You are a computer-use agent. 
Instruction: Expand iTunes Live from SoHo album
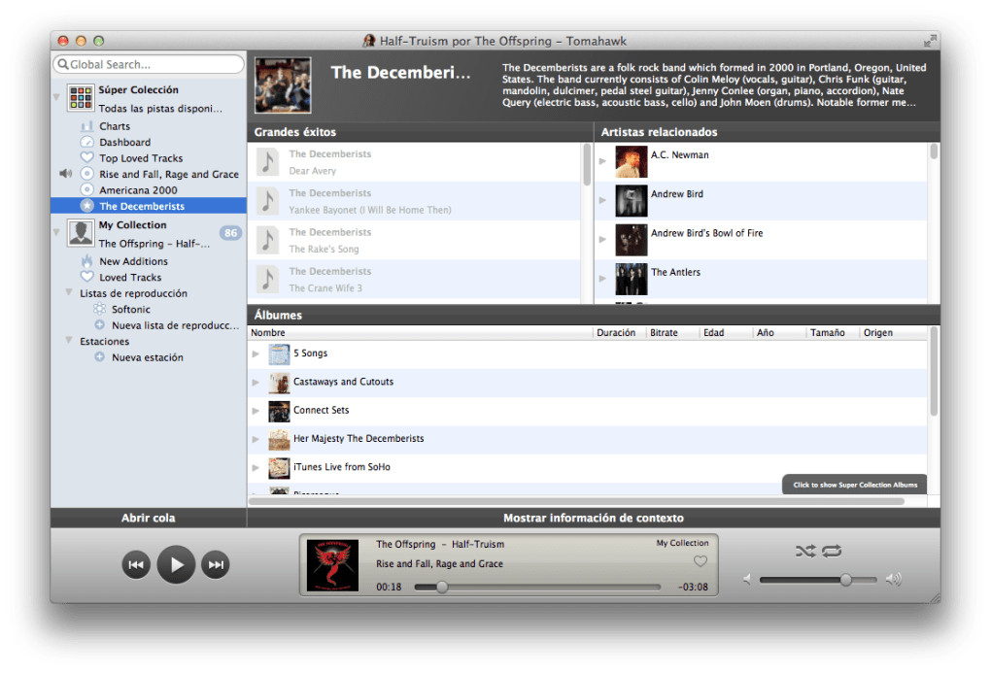[256, 468]
